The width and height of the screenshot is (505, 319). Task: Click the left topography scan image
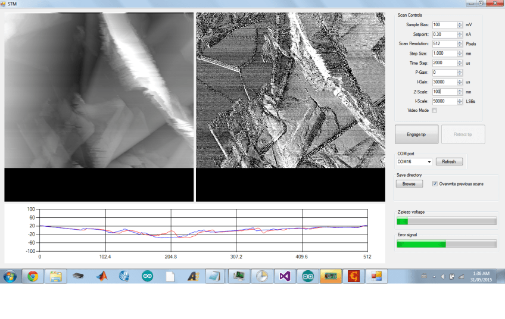point(99,90)
